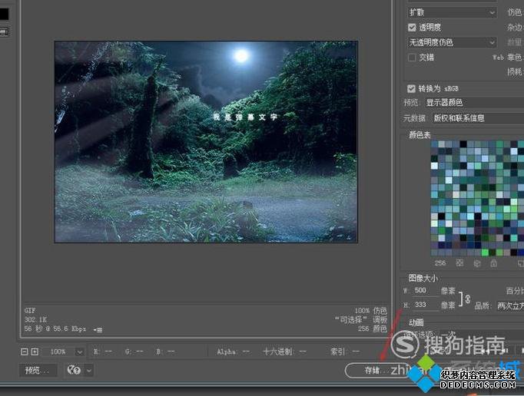Click the 颜色表 section heading

(420, 134)
